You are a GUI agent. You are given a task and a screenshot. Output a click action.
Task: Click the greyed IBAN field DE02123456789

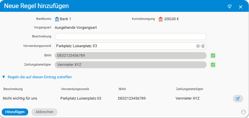(130, 56)
